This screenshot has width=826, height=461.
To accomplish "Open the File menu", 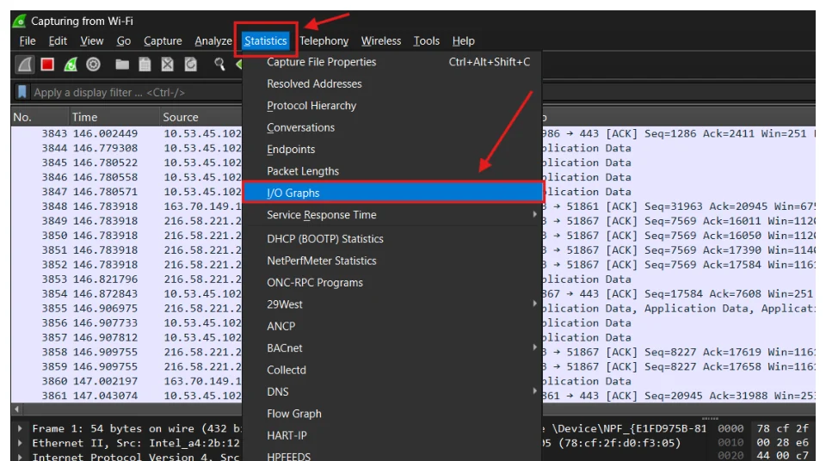I will 28,41.
